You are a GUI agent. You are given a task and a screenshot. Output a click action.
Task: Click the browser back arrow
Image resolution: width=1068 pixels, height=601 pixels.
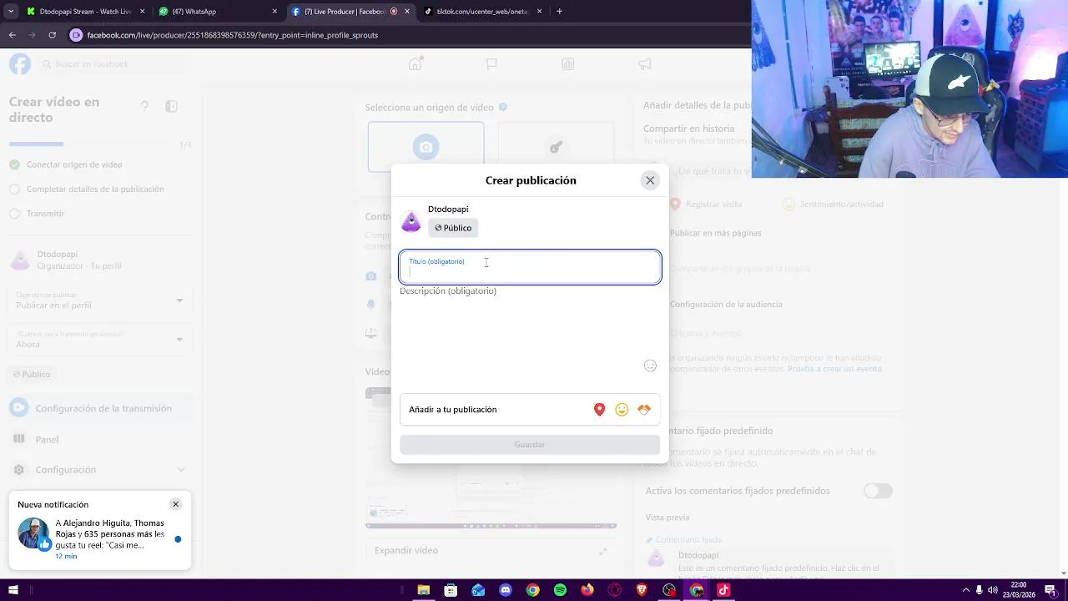[12, 35]
